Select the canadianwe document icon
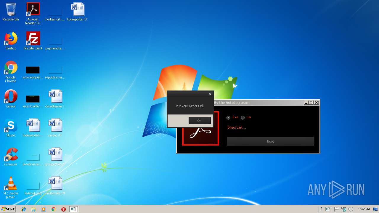Viewport: 379px width, 213px height. pyautogui.click(x=55, y=99)
